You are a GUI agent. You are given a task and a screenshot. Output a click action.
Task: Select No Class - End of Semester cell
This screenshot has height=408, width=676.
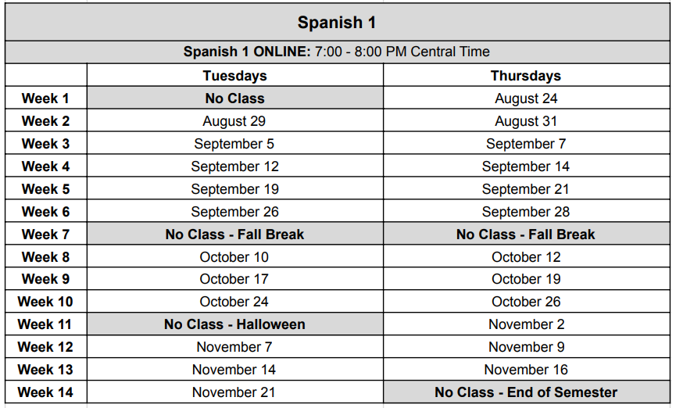[527, 392]
